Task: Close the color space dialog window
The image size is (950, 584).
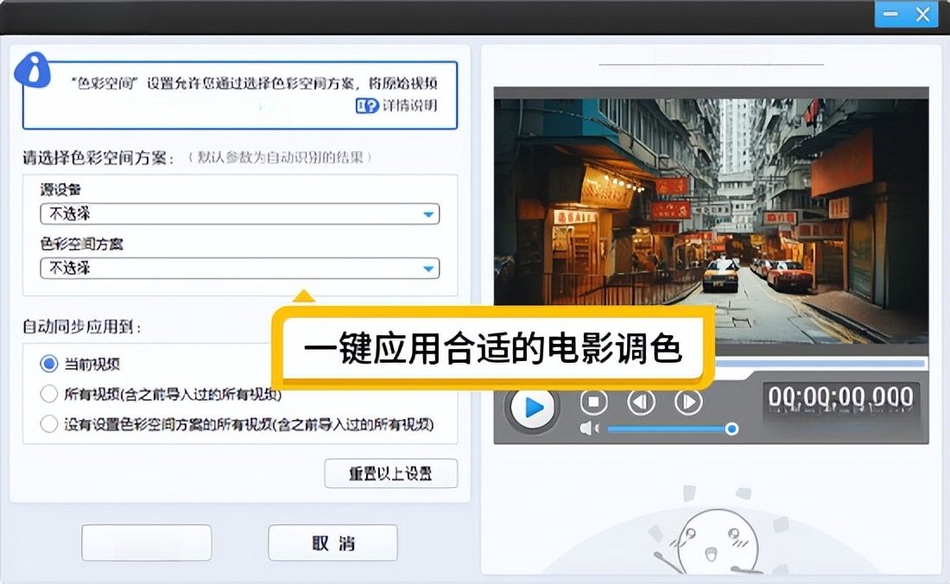Action: click(922, 14)
